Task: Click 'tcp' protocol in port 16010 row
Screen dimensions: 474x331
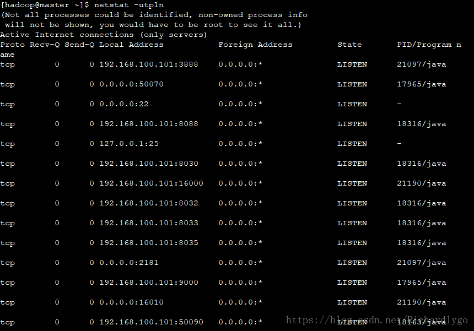Action: click(8, 302)
